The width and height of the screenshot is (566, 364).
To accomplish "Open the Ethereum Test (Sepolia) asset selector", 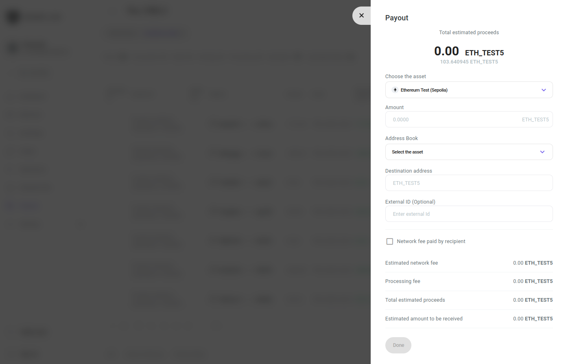I will click(469, 90).
